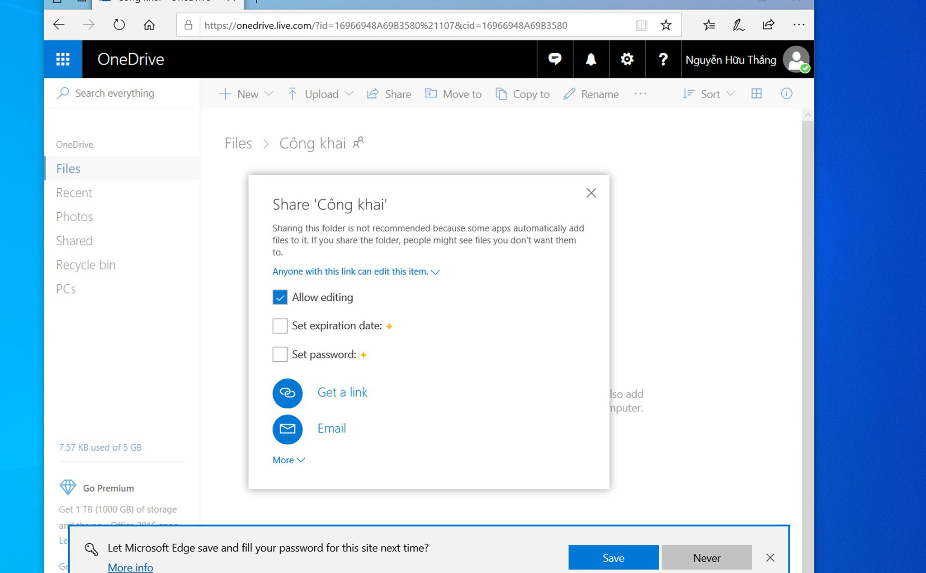Image resolution: width=926 pixels, height=573 pixels.
Task: Click the Search everything field
Action: coord(122,93)
